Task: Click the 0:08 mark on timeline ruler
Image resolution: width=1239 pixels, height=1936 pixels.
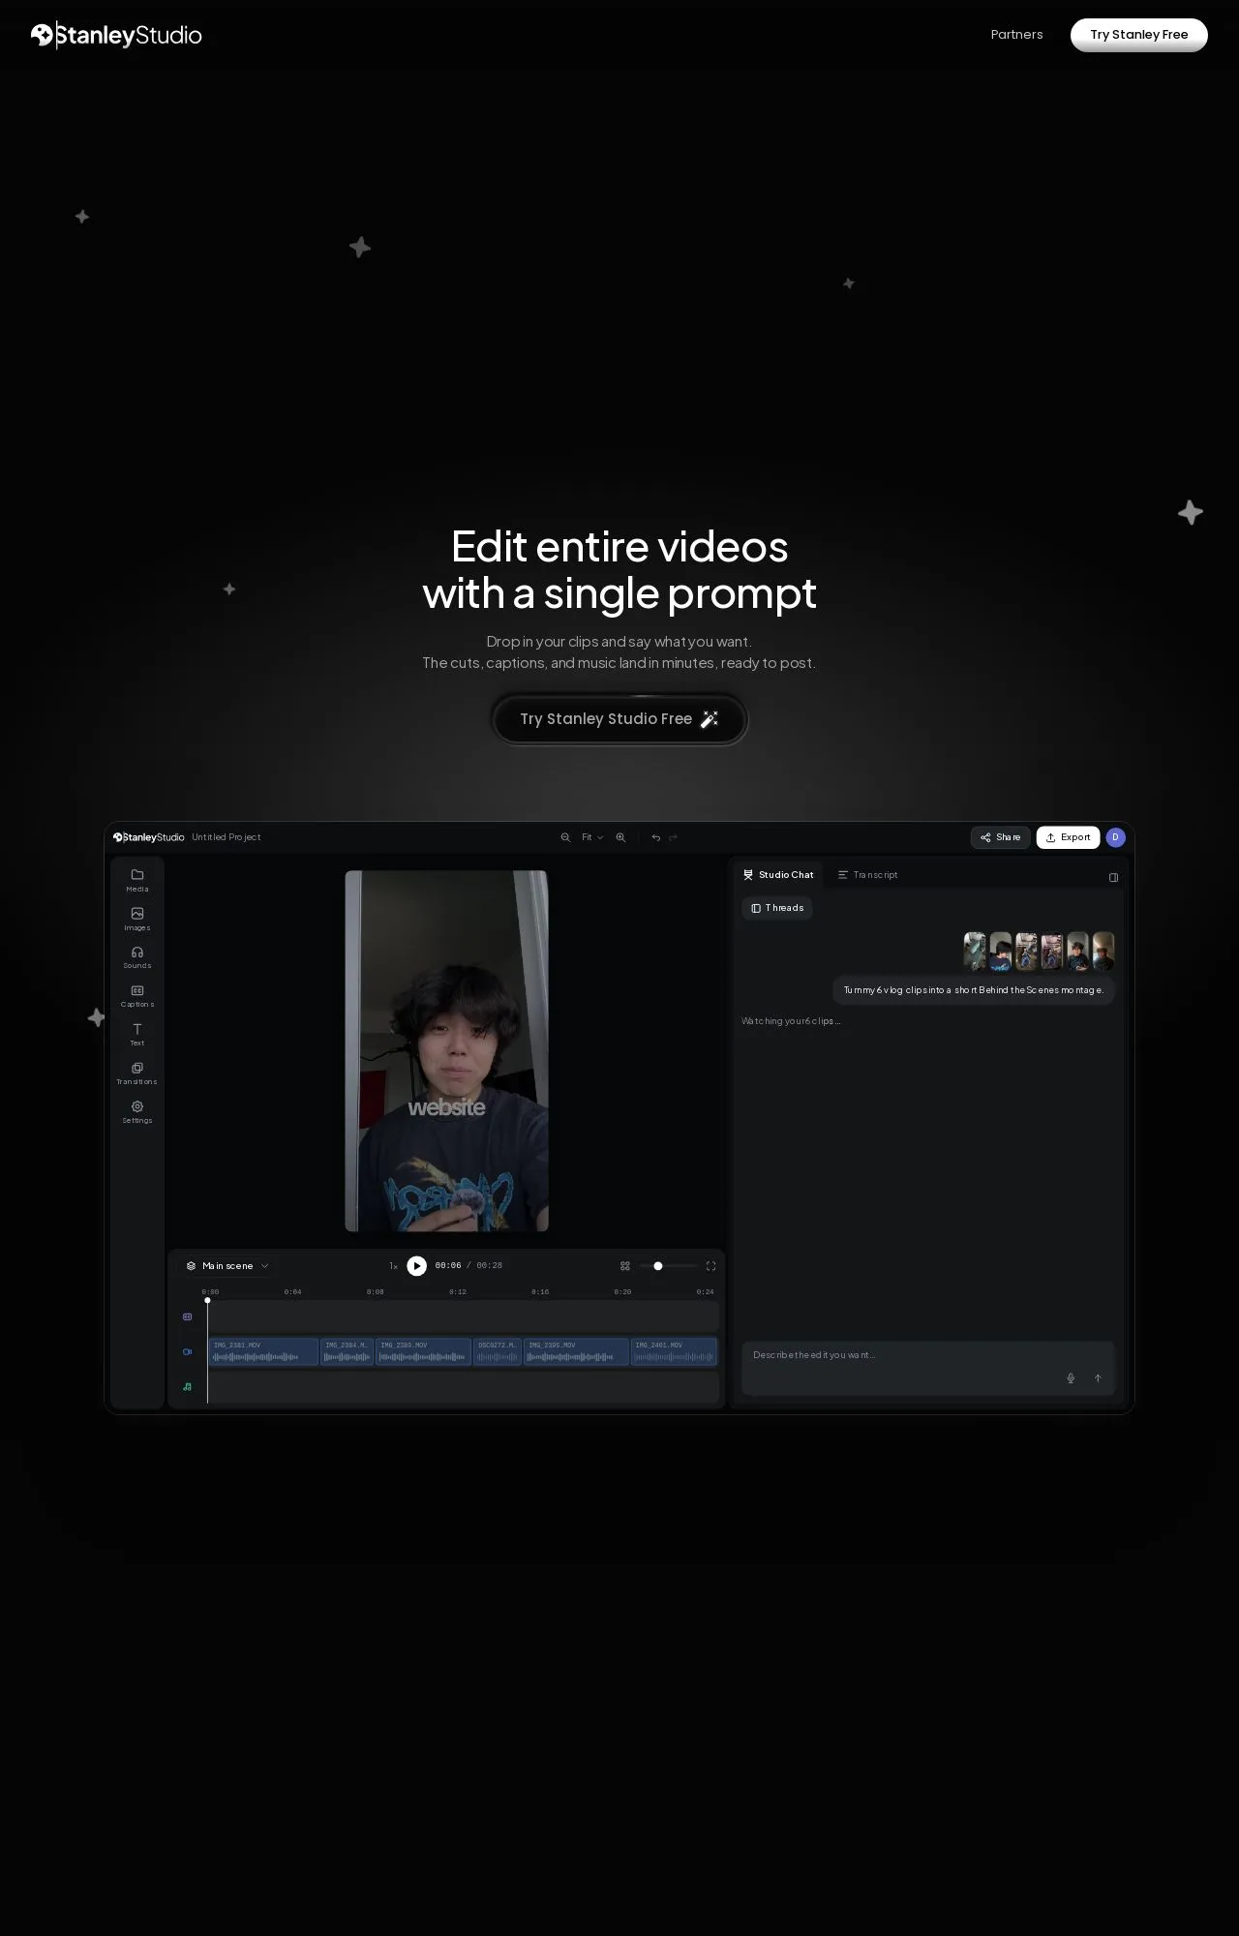Action: tap(376, 1292)
